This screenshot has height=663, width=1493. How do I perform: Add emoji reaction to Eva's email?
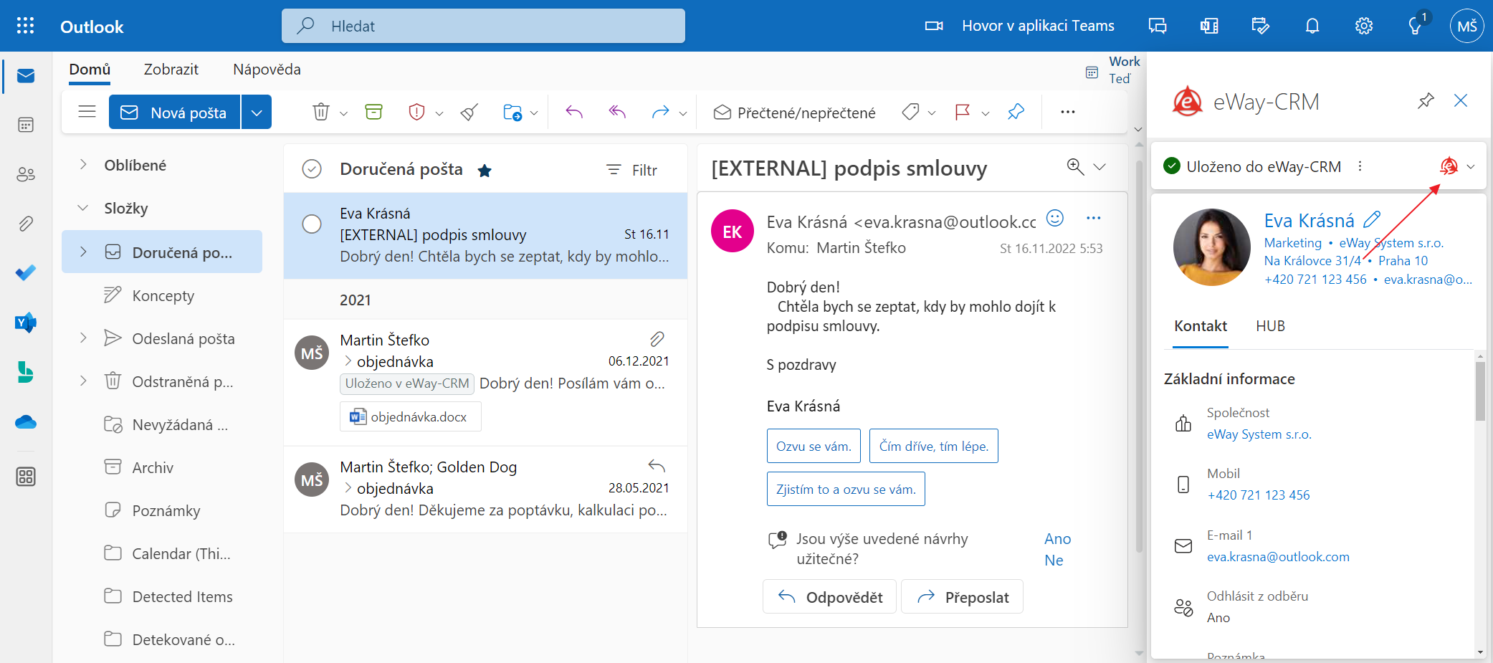(1055, 218)
